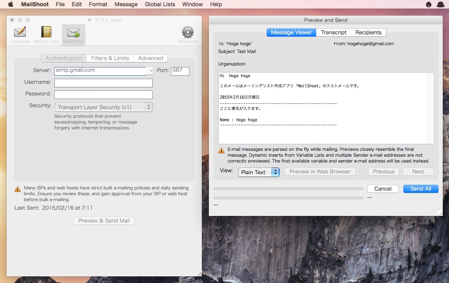Click the document proxy icon by テスト.ecm title
Viewport: 449px width, 283px height.
click(90, 20)
